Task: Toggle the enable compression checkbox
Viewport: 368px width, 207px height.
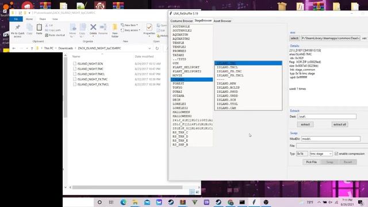Action: [x=336, y=154]
